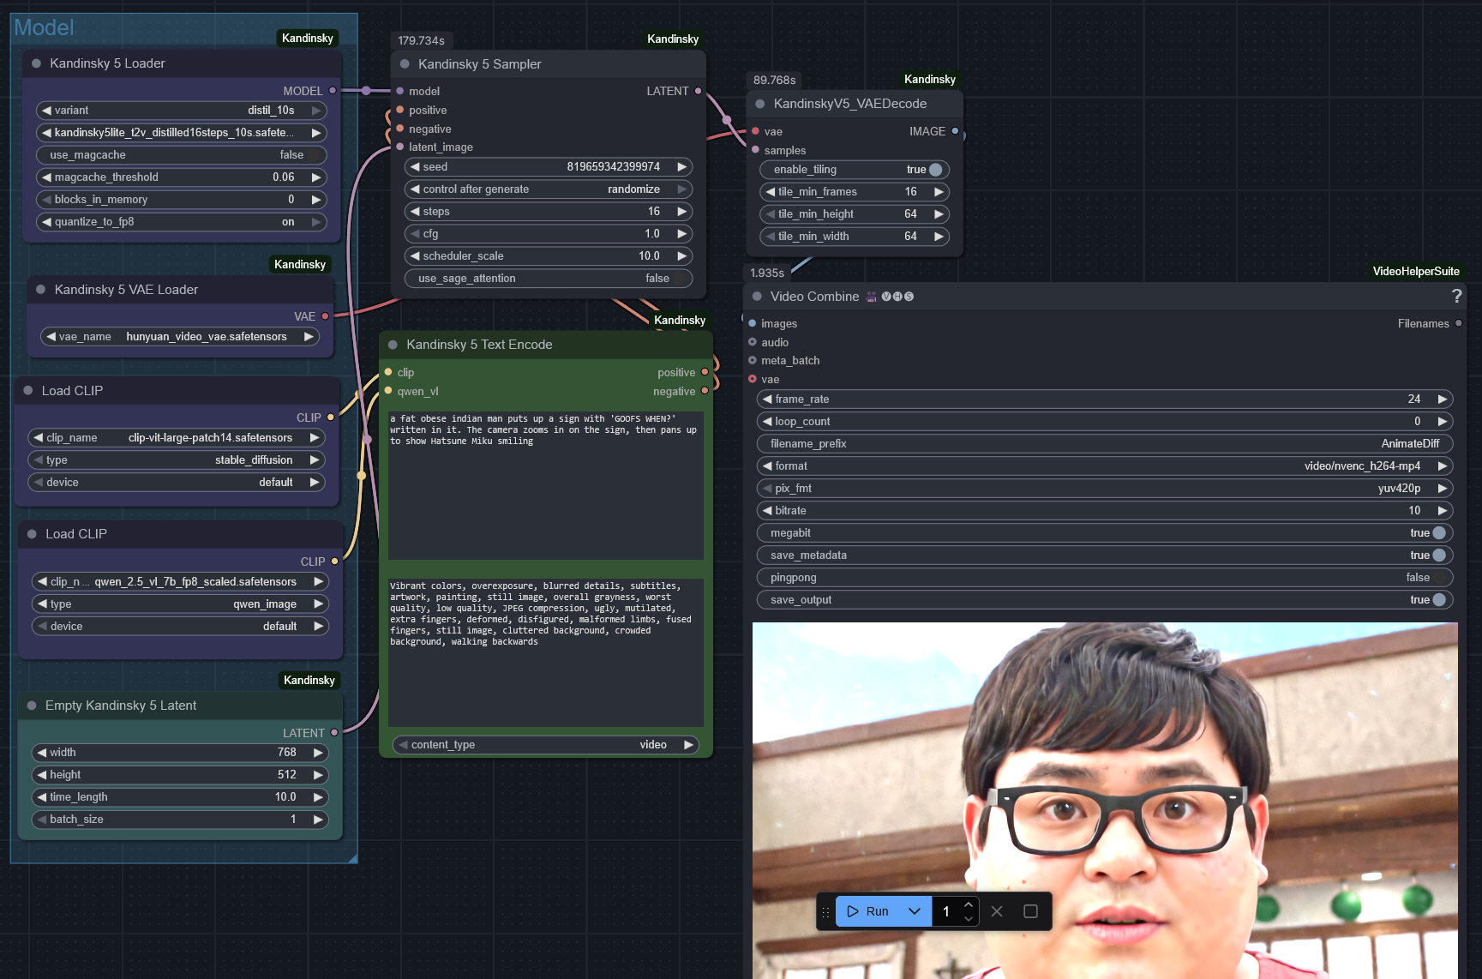Open the type stable_diffusion dropdown

tap(176, 460)
